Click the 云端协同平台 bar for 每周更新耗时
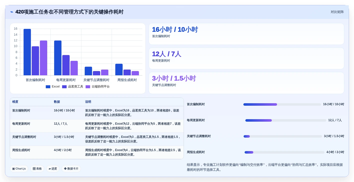This screenshot has height=182, width=354. click(x=74, y=68)
